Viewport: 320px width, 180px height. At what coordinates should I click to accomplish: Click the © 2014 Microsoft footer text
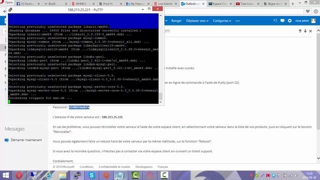pyautogui.click(x=63, y=166)
